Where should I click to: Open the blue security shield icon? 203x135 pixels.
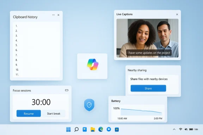tap(89, 105)
